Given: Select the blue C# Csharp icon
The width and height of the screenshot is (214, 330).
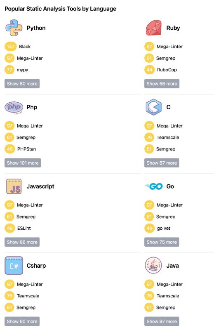Looking at the screenshot, I should [14, 266].
